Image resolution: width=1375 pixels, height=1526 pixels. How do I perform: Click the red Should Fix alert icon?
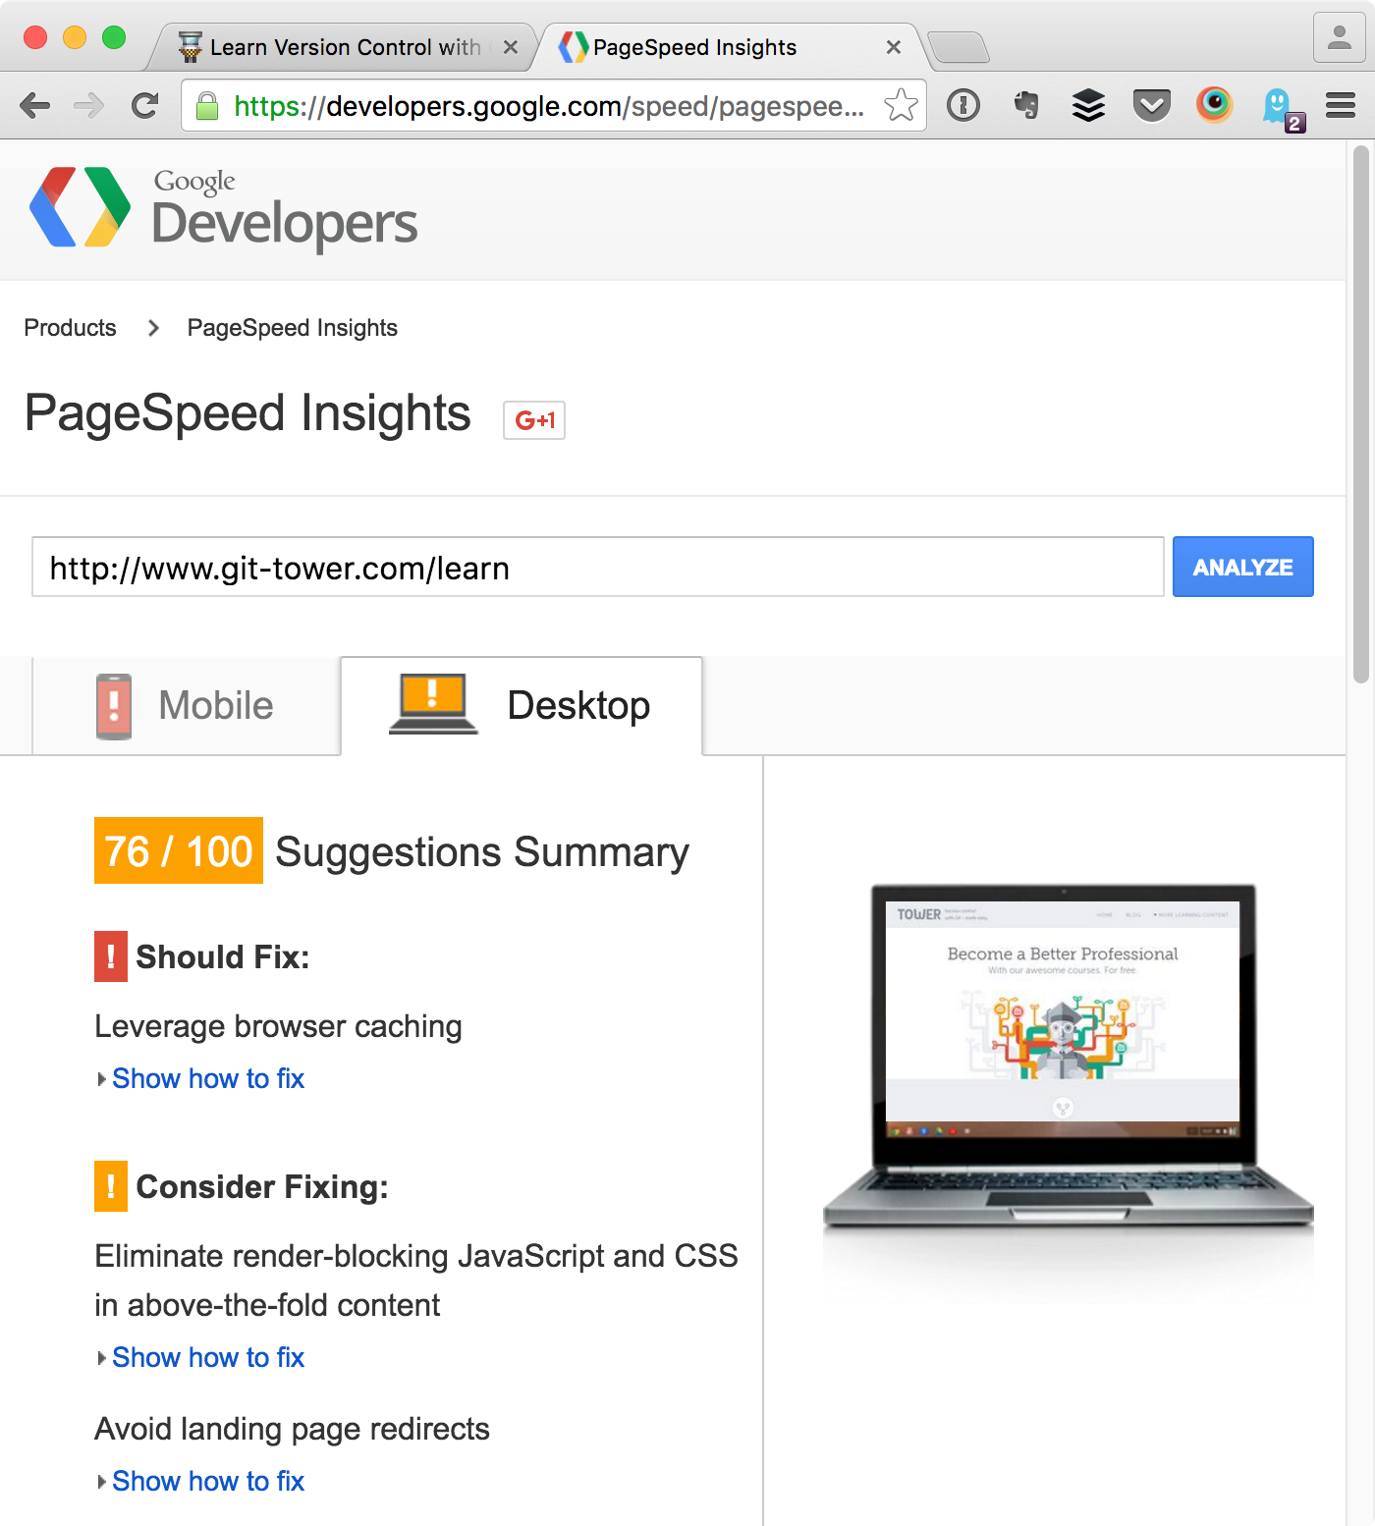click(110, 956)
